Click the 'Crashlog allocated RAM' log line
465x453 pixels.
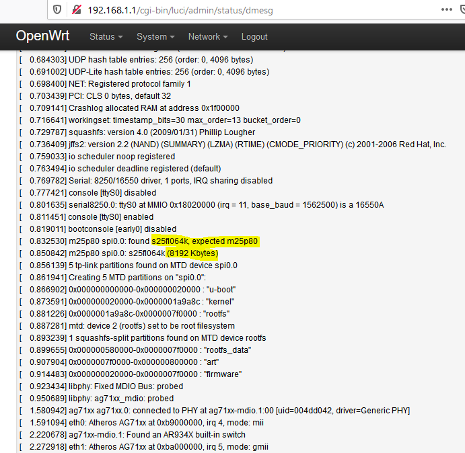tap(129, 108)
